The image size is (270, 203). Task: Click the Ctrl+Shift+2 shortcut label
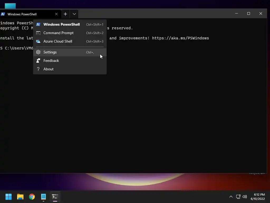click(95, 33)
